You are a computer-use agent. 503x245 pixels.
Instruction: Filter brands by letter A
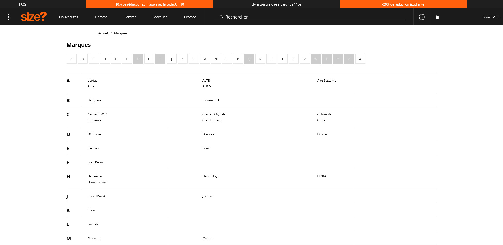(72, 59)
